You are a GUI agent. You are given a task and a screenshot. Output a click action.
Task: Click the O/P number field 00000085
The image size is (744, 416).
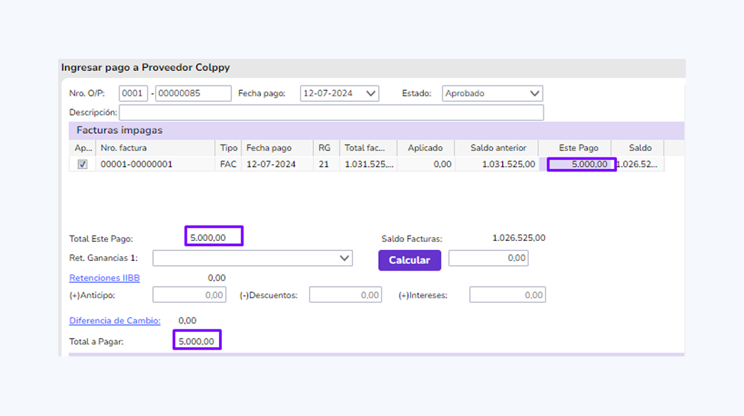194,93
